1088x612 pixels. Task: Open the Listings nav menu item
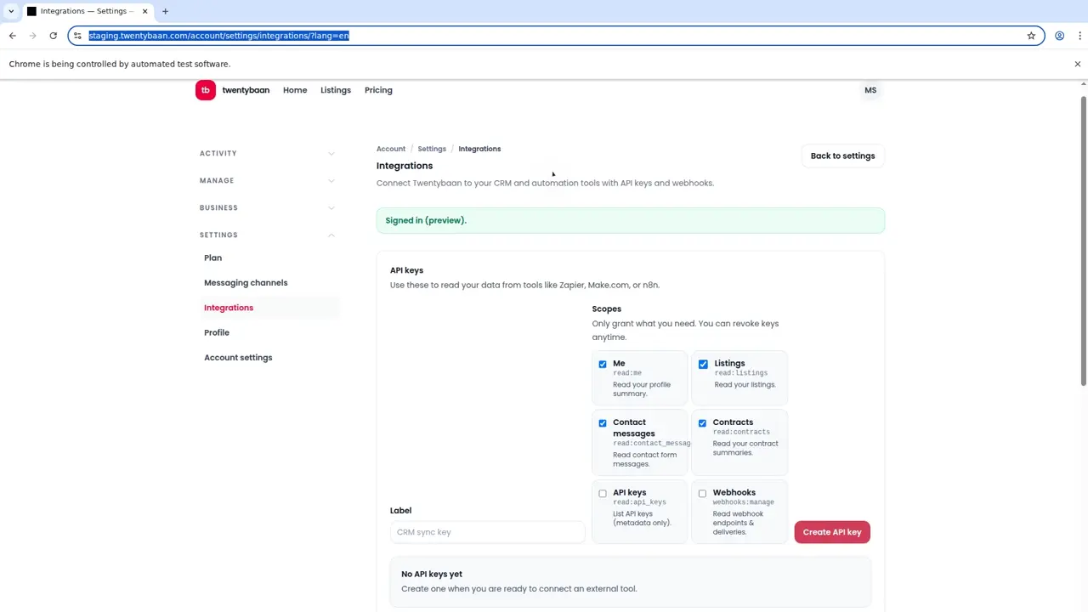click(335, 90)
